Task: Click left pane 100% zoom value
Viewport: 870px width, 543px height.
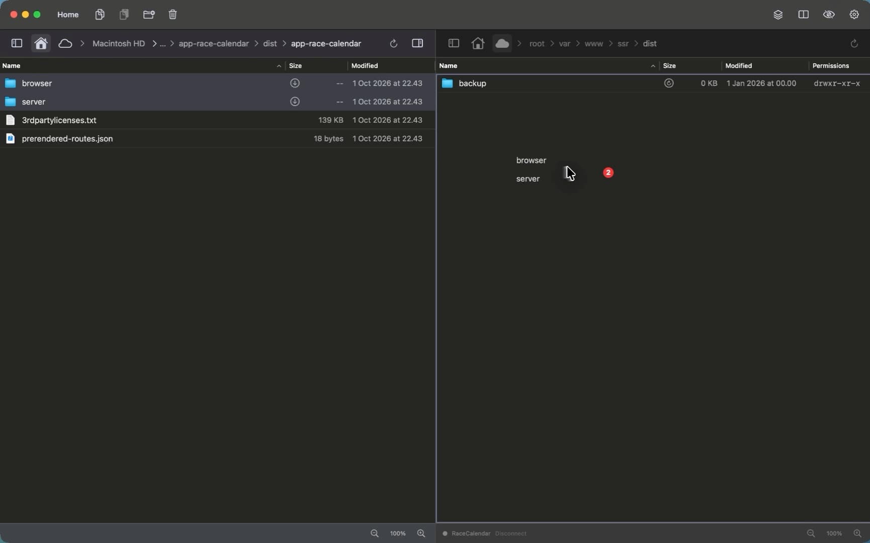Action: point(398,533)
